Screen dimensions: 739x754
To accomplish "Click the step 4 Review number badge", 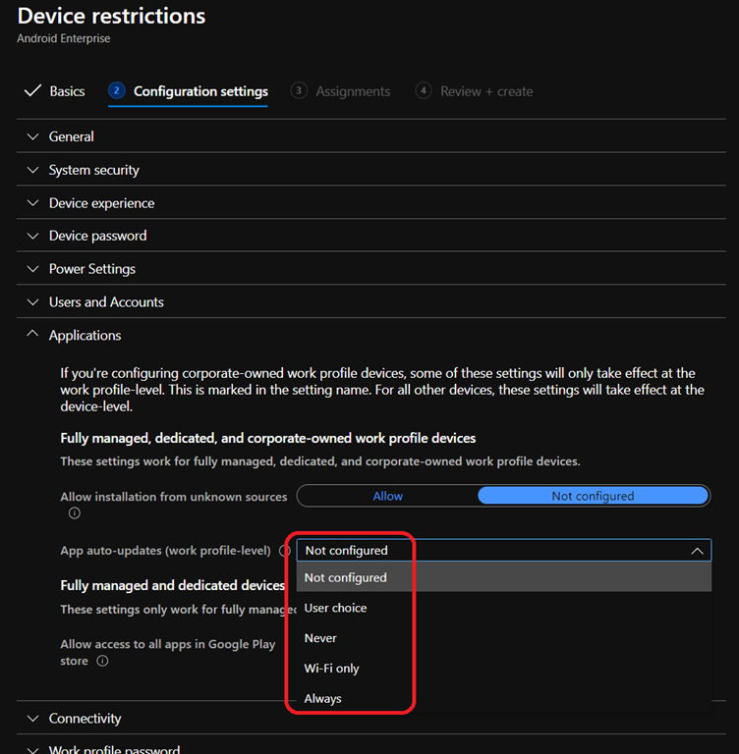I will pos(424,91).
